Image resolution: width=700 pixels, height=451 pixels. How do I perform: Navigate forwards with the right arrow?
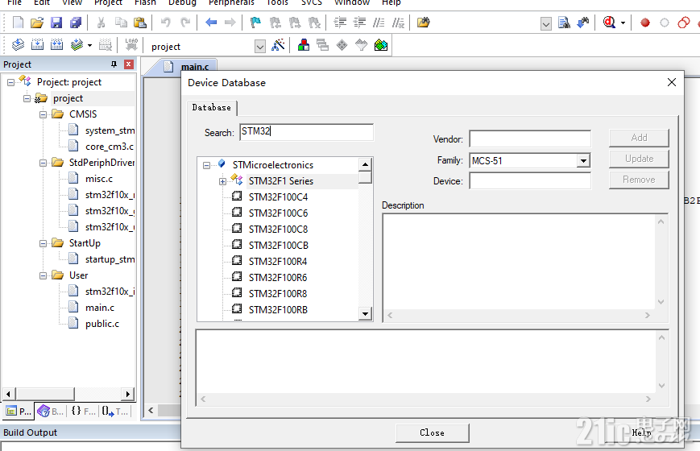230,23
